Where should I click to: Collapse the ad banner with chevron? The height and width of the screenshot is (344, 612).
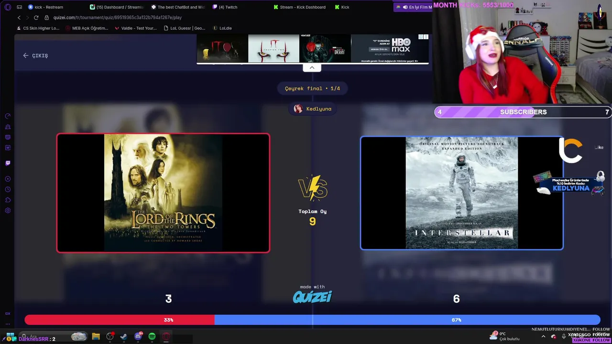click(312, 68)
